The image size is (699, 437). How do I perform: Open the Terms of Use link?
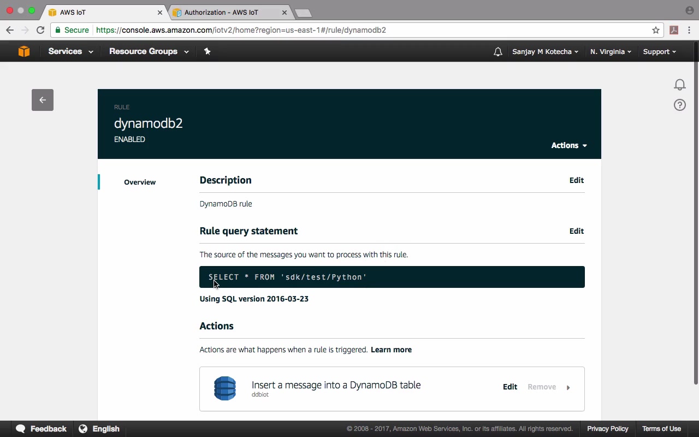(x=661, y=429)
